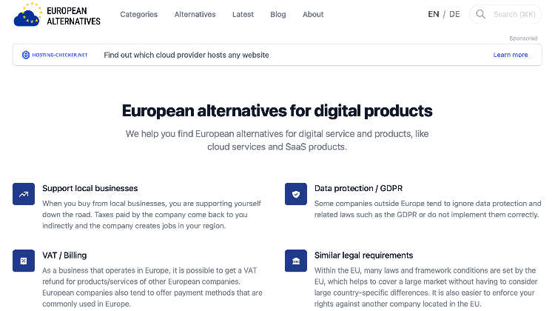Click the Data protection shield icon
The width and height of the screenshot is (555, 311).
296,194
